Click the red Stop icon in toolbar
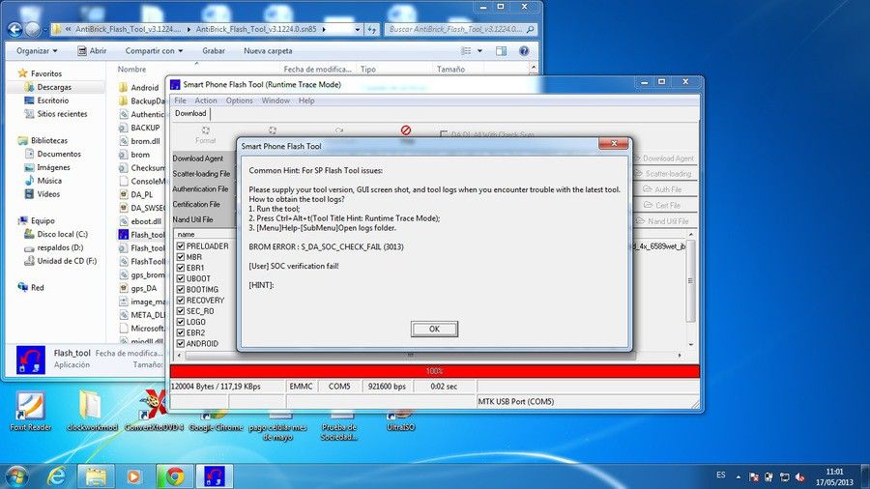The height and width of the screenshot is (489, 870). coord(406,131)
